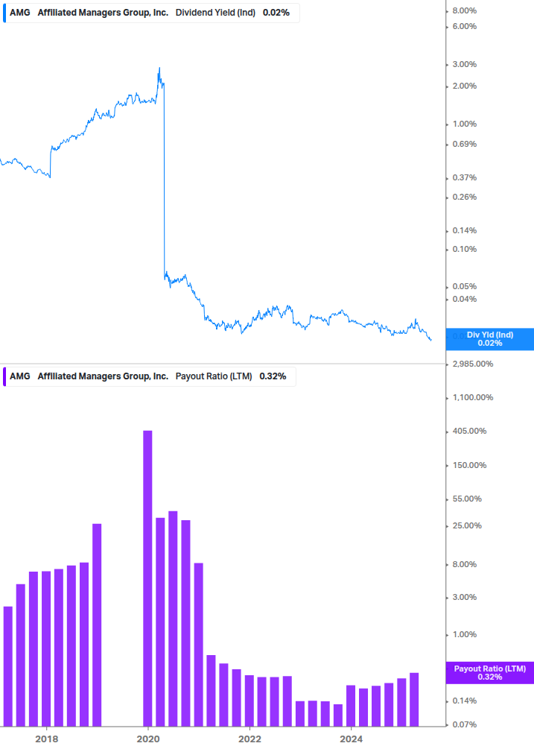This screenshot has height=749, width=534.
Task: Click the 2.00% dividend yield axis value
Action: tap(464, 86)
